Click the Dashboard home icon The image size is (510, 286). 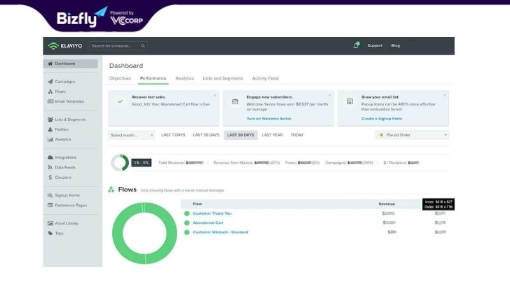pos(50,64)
